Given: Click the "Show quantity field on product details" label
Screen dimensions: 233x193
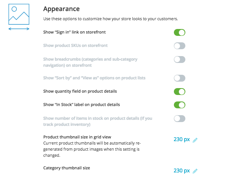Looking at the screenshot, I should (80, 91).
